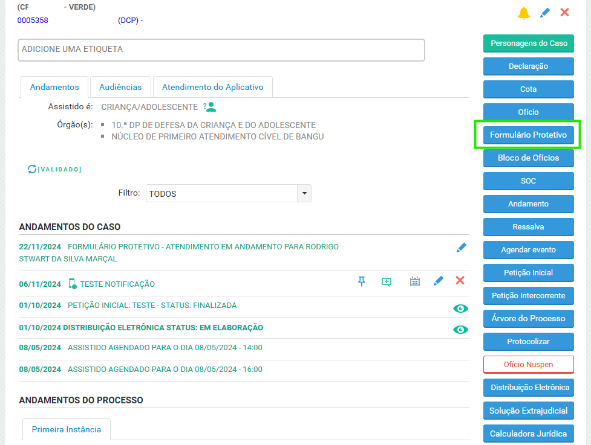Switch to the Audiências tab

click(120, 87)
